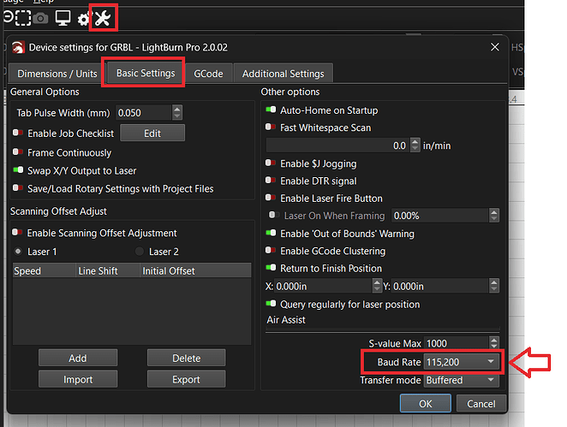Click the camera capture icon
This screenshot has width=567, height=427.
[40, 18]
